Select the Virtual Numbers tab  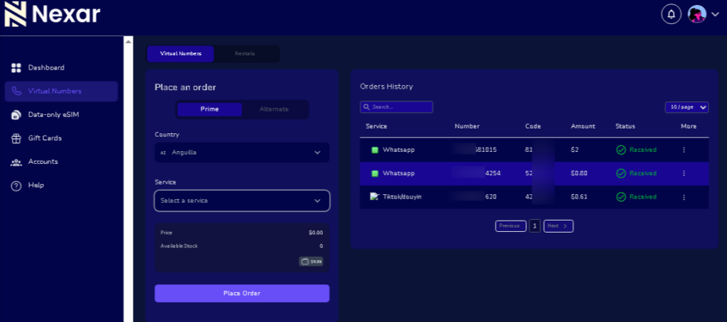180,54
